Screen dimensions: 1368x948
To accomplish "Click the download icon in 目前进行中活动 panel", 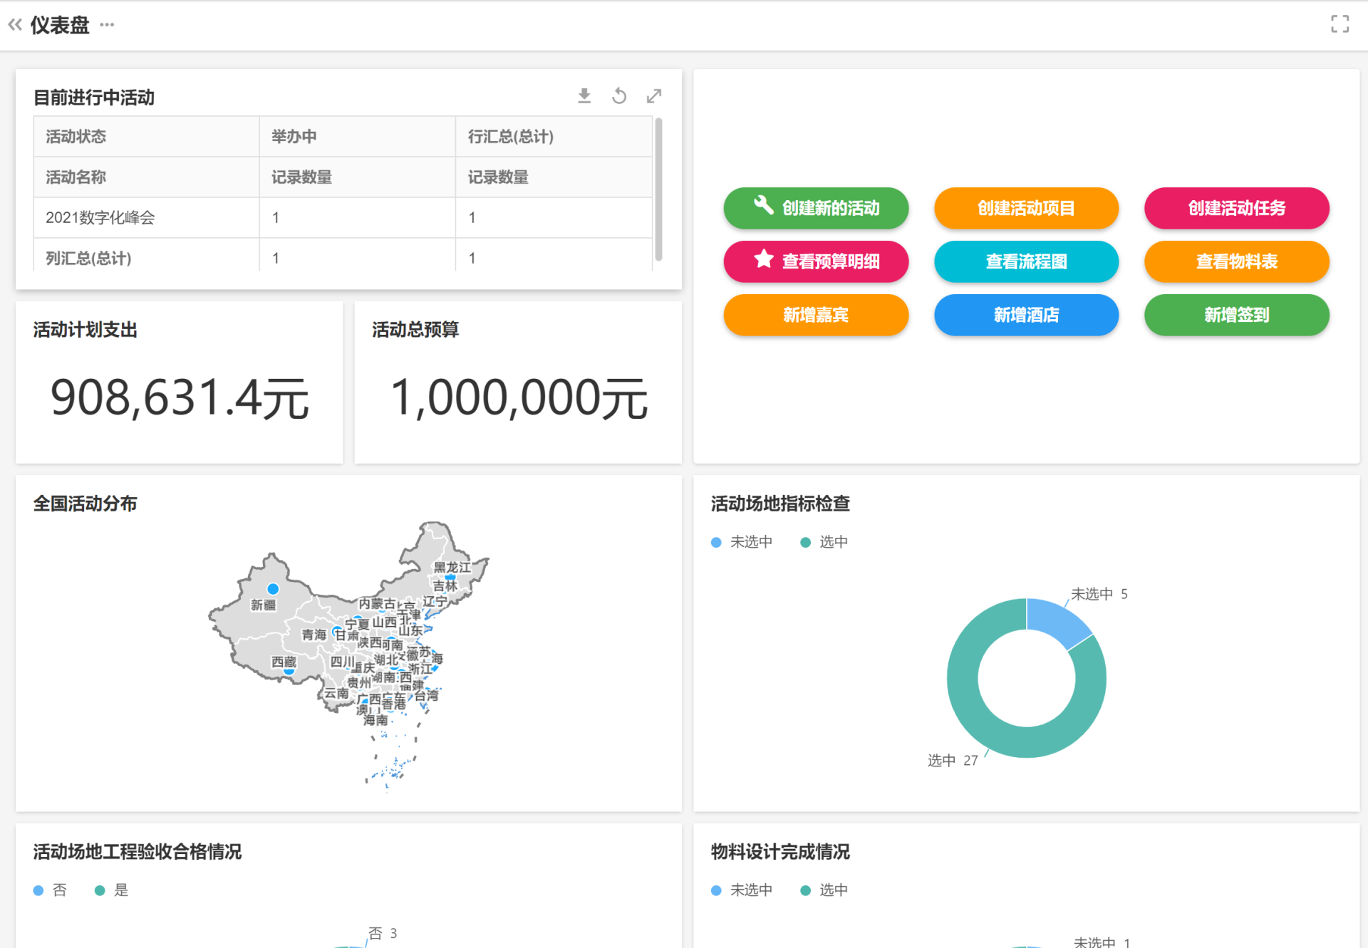I will pos(584,95).
